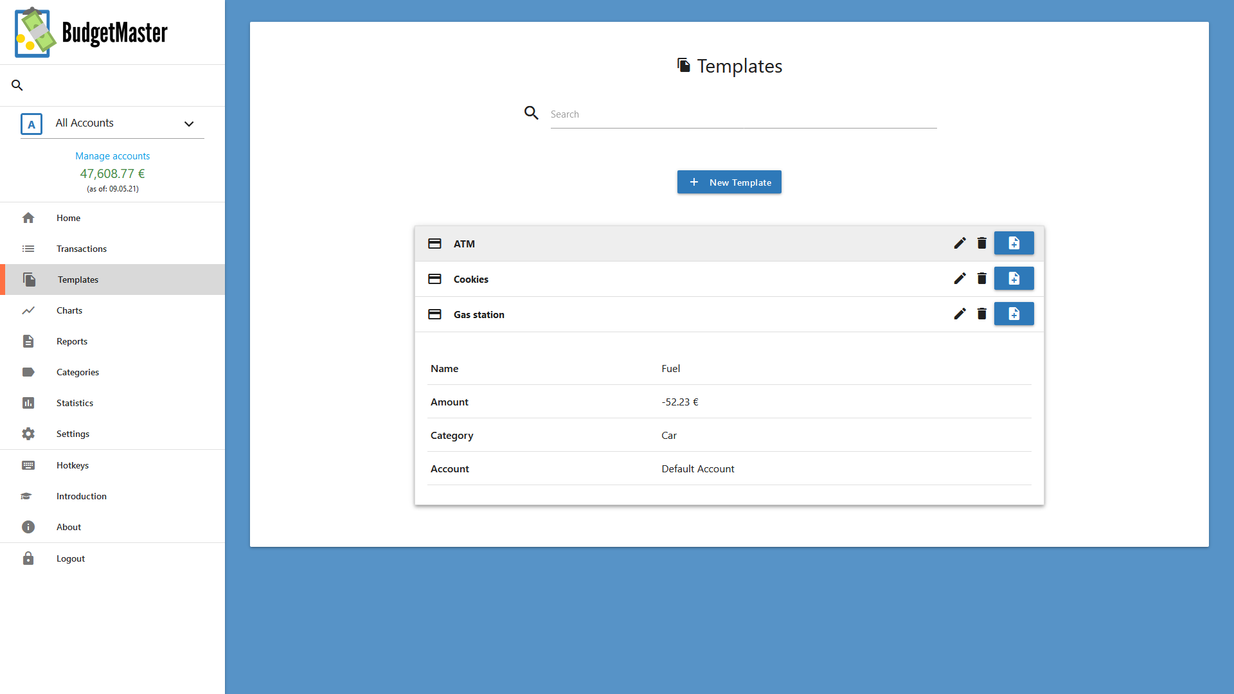
Task: Expand the Cookies template row
Action: tap(729, 279)
